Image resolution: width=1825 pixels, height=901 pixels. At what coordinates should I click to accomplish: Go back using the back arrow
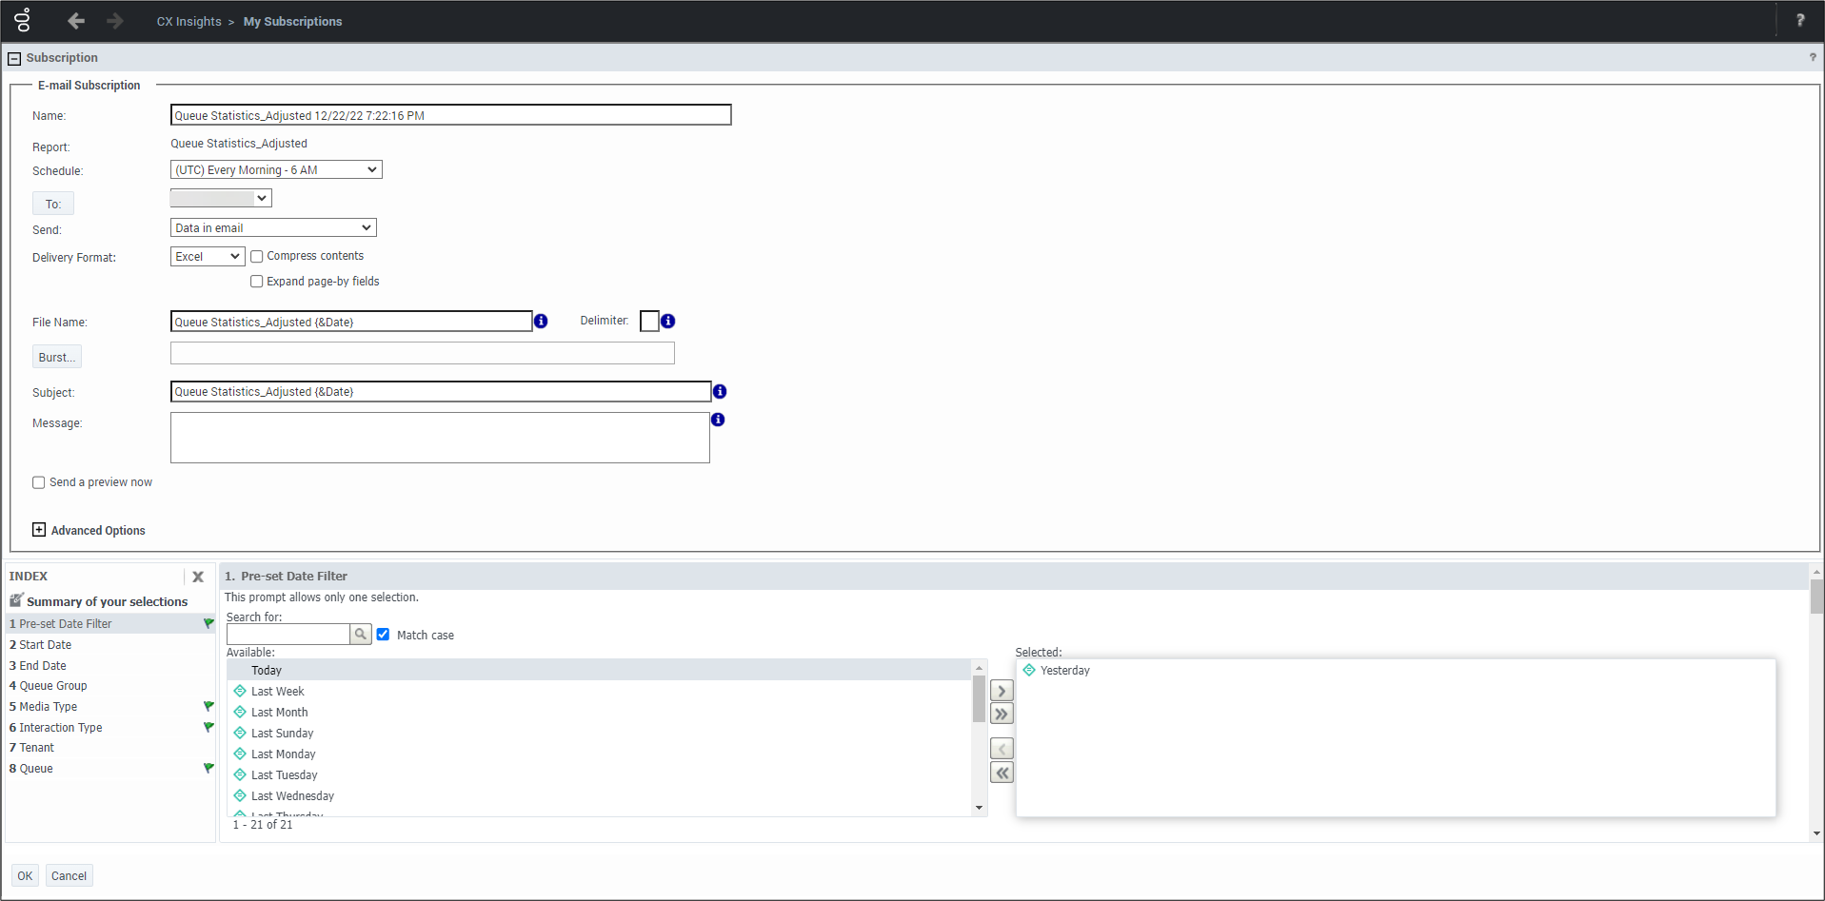click(76, 21)
